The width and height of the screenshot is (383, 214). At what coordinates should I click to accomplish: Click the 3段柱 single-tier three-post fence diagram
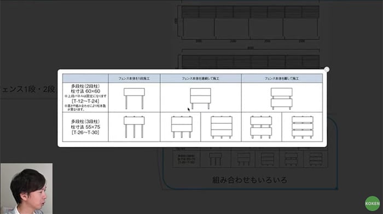[x=134, y=127]
